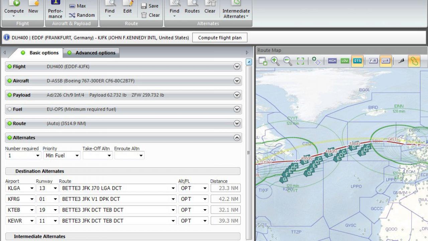Click the Compute flight plan button
428x241 pixels.
220,37
